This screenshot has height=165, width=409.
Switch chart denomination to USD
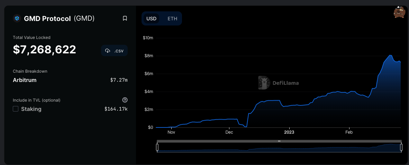coord(151,19)
